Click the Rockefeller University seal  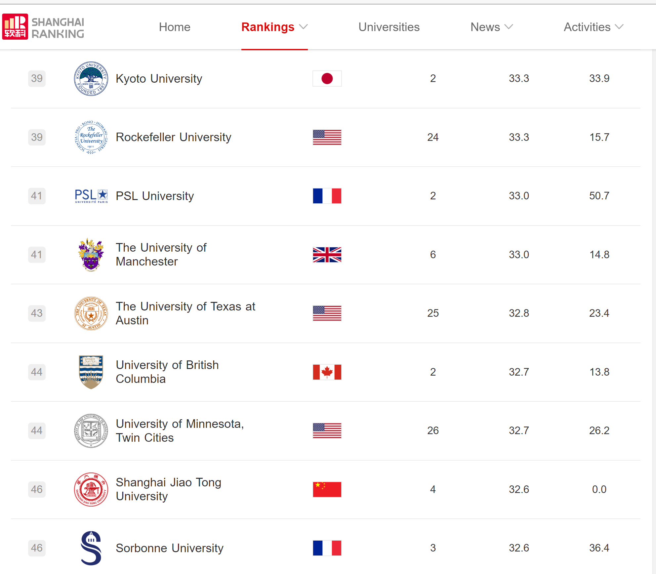tap(91, 137)
